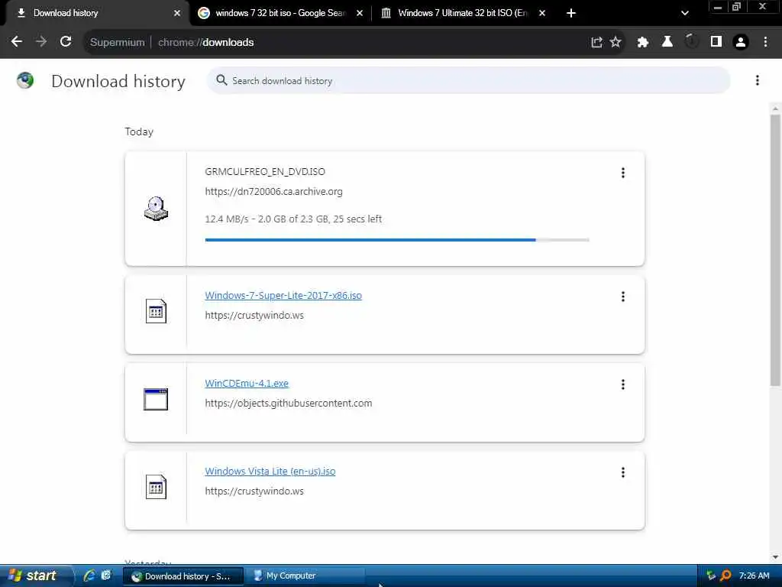782x587 pixels.
Task: Click the scrollbar down arrow
Action: (x=775, y=557)
